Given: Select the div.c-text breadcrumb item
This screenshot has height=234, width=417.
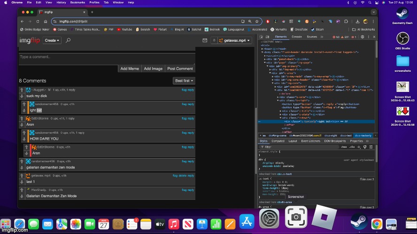Looking at the screenshot, I should pyautogui.click(x=346, y=136).
